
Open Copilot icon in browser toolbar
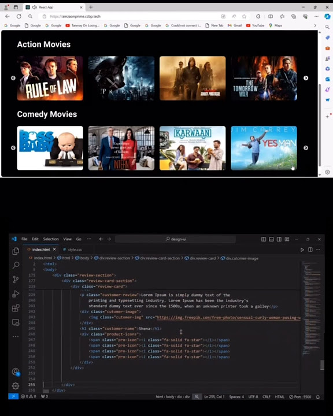pos(327,16)
